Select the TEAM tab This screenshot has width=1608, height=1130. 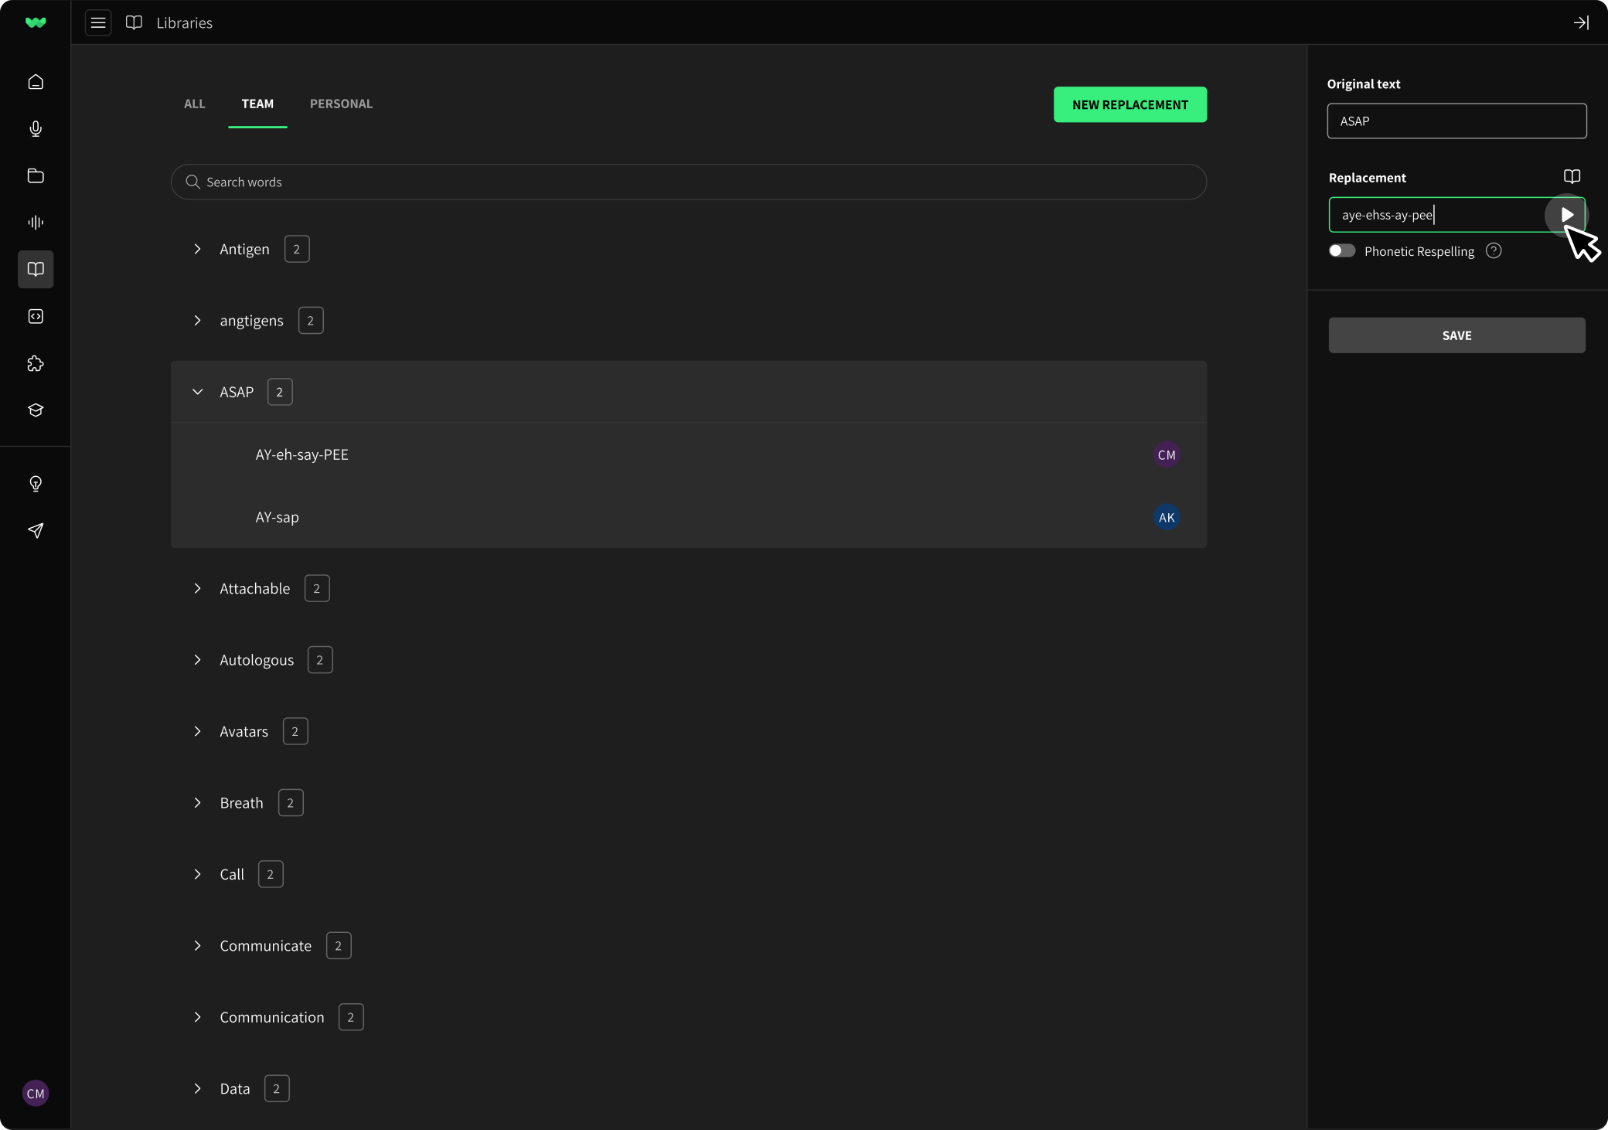point(257,103)
